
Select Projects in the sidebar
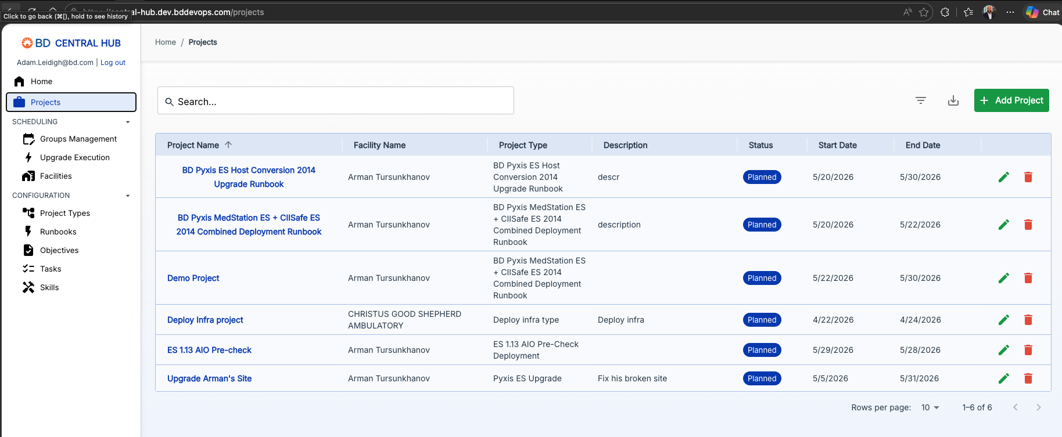tap(71, 102)
